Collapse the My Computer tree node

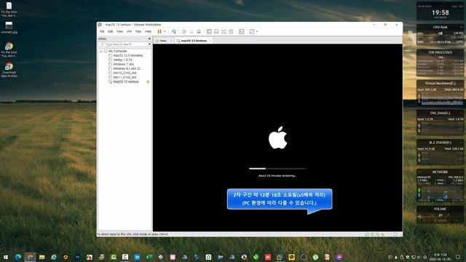[101, 51]
